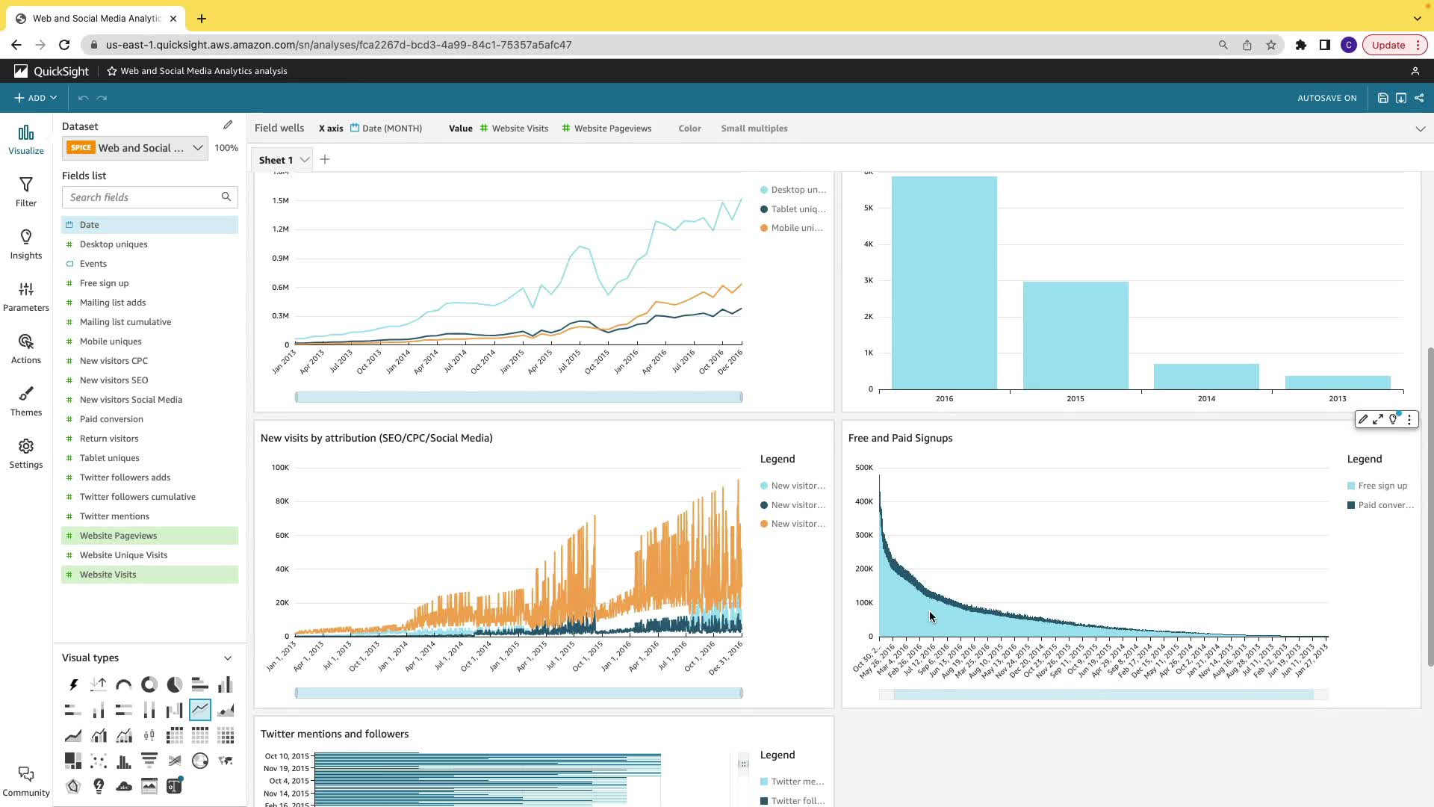Open the Sheet 1 tab

coord(276,160)
